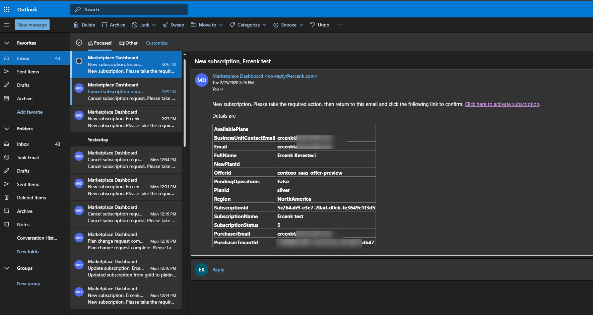Click here to activate subscription link
The width and height of the screenshot is (593, 315).
[x=502, y=104]
